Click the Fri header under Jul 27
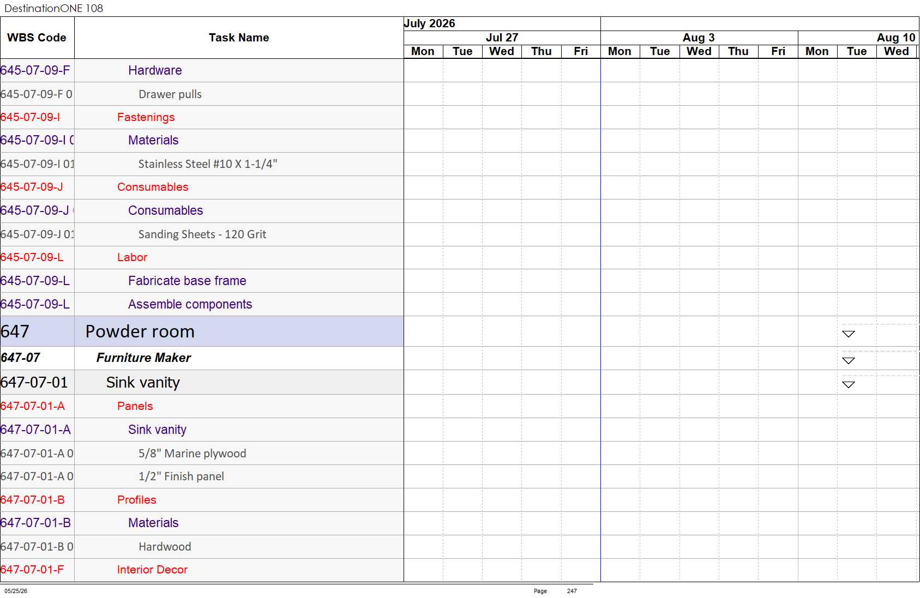This screenshot has height=598, width=920. coord(581,51)
